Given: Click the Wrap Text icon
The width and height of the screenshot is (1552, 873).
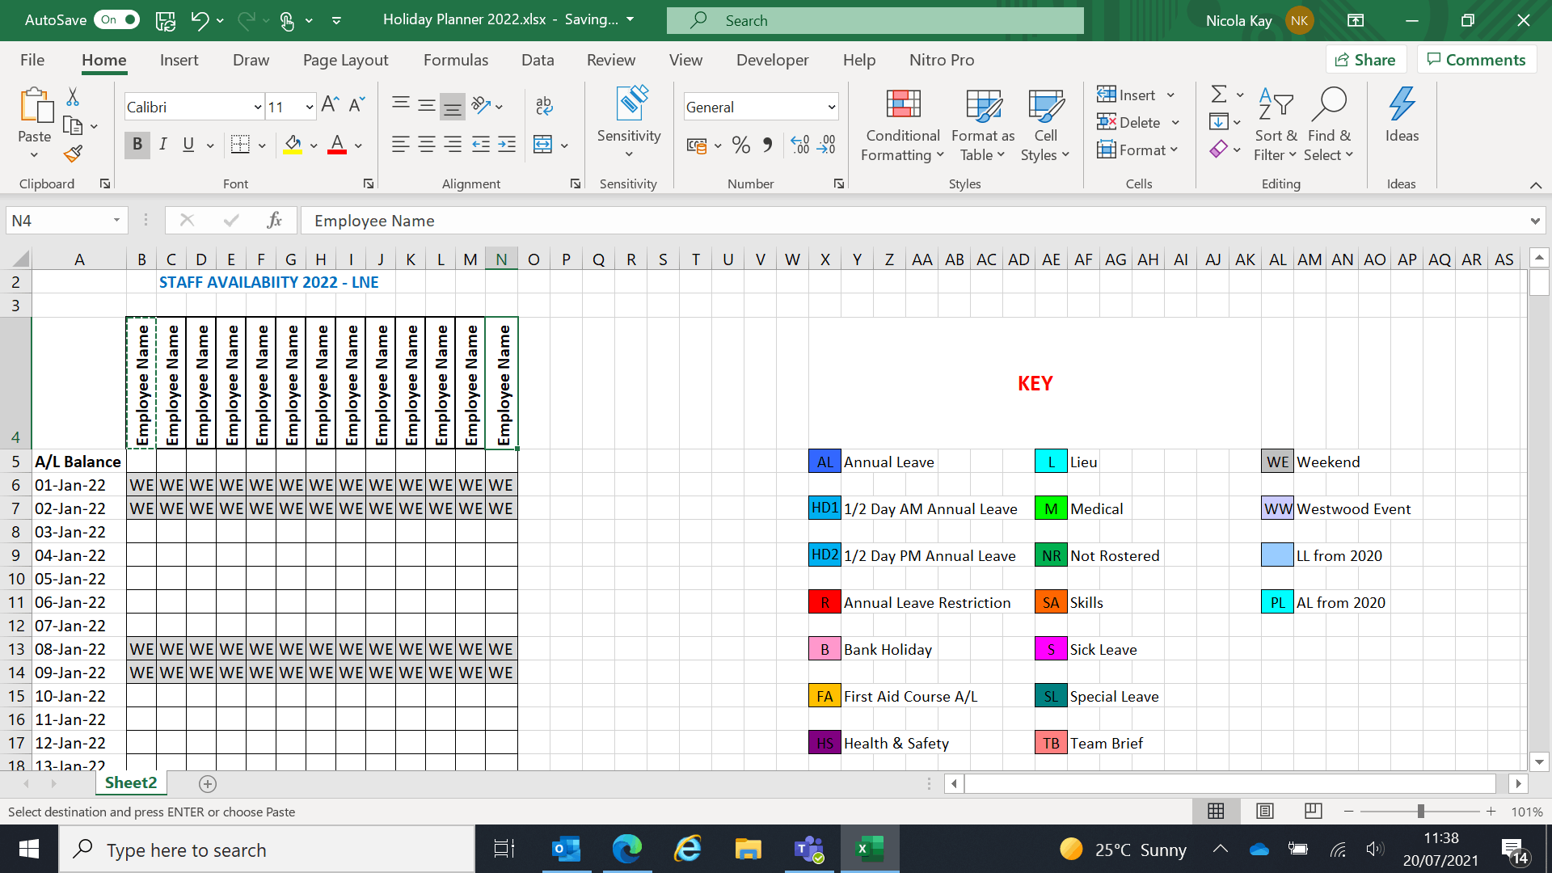Looking at the screenshot, I should 544,106.
